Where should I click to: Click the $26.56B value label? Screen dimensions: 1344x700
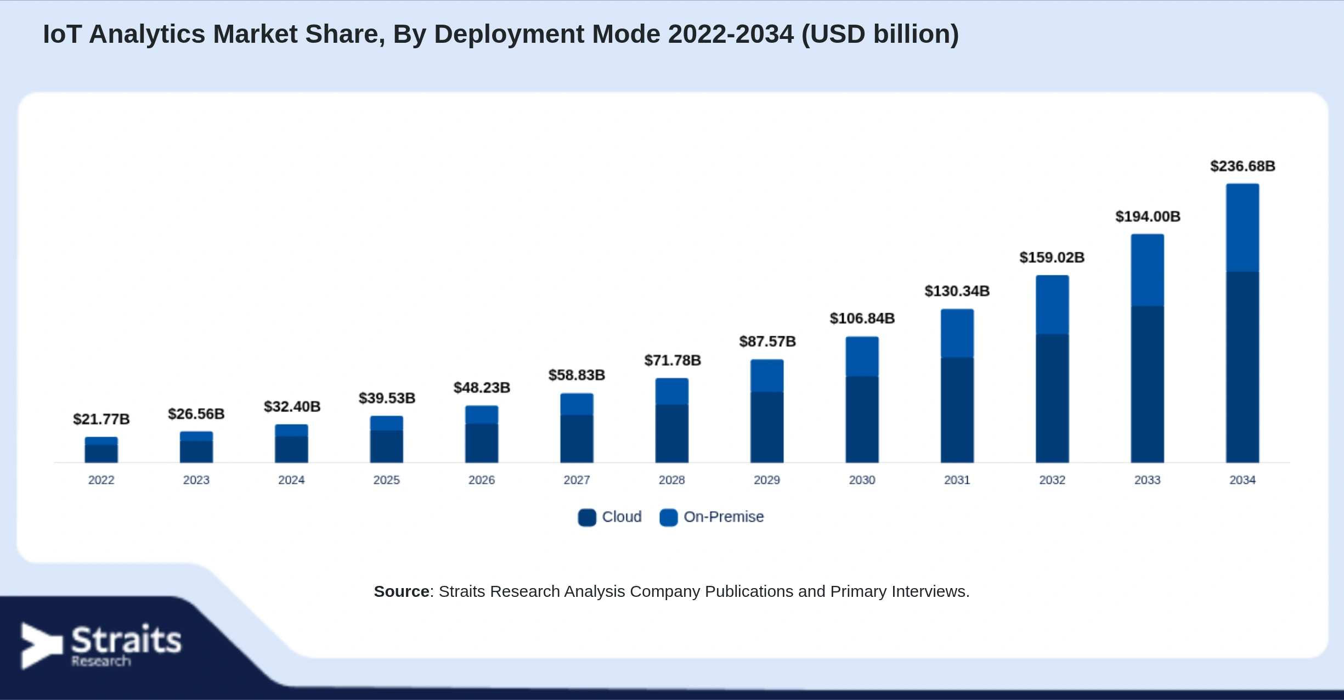[196, 414]
